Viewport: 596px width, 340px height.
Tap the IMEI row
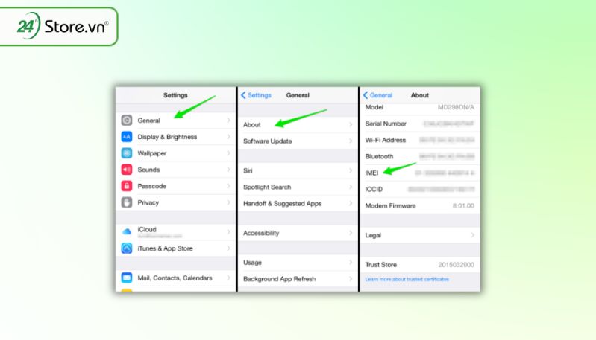coord(420,173)
